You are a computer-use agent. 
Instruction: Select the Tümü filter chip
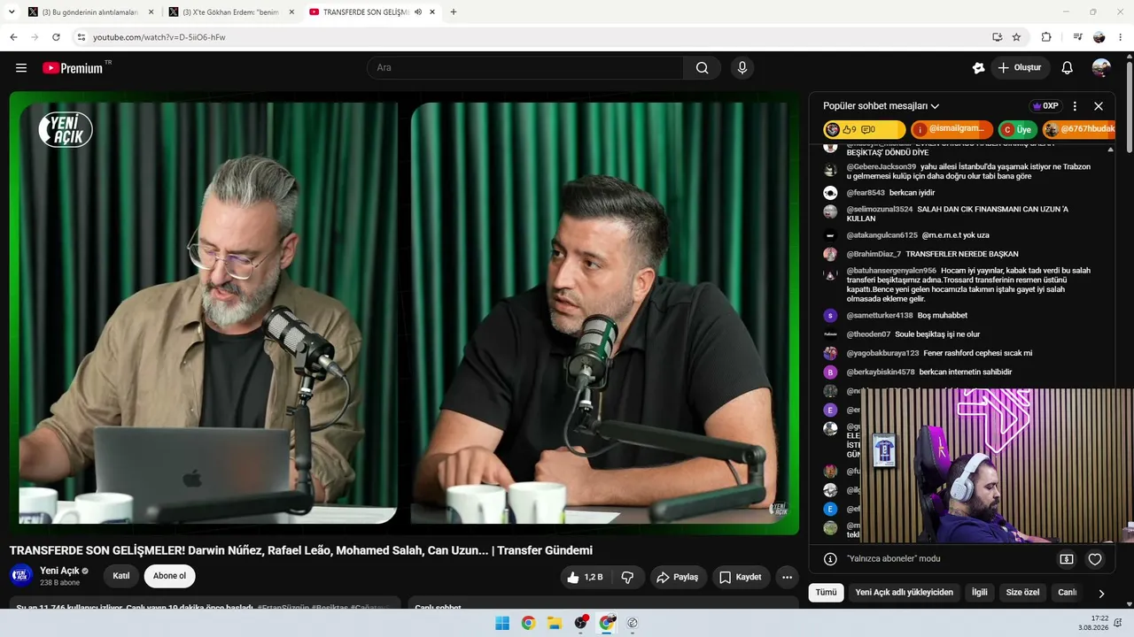pyautogui.click(x=826, y=593)
